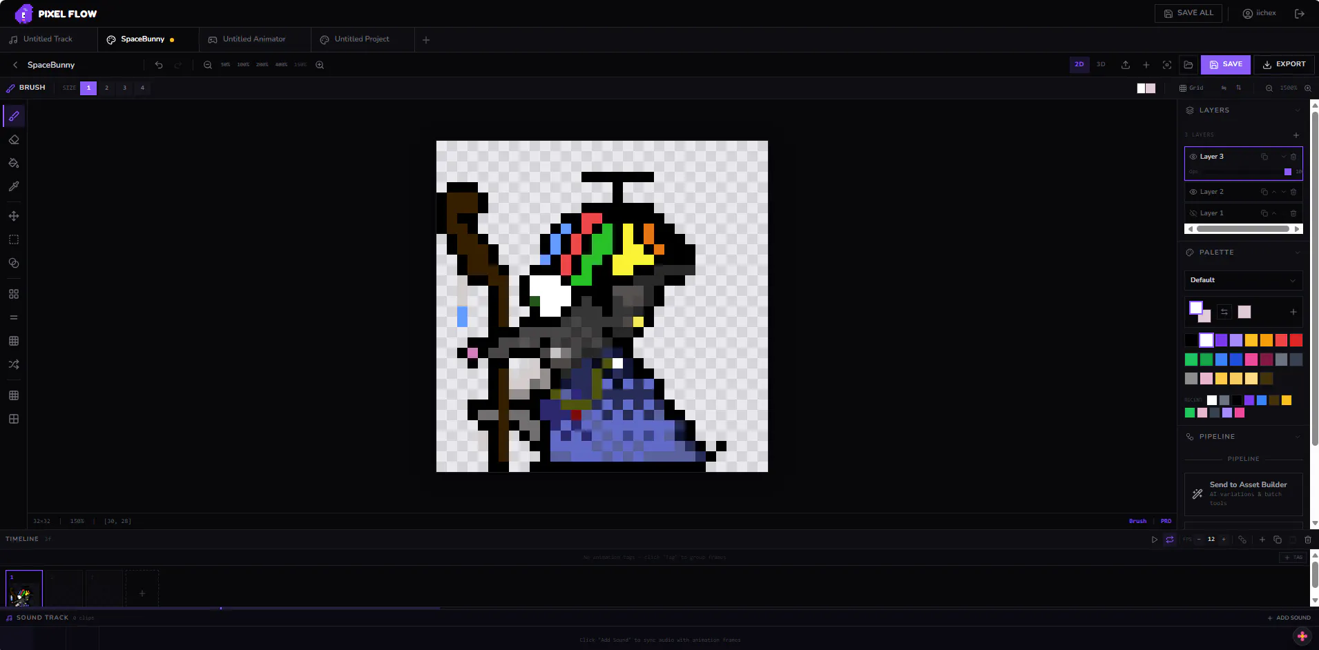
Task: Select the Brush tool in left toolbar
Action: click(x=14, y=116)
